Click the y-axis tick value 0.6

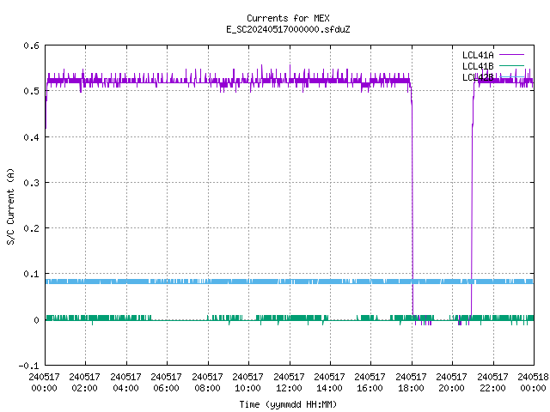click(x=31, y=45)
